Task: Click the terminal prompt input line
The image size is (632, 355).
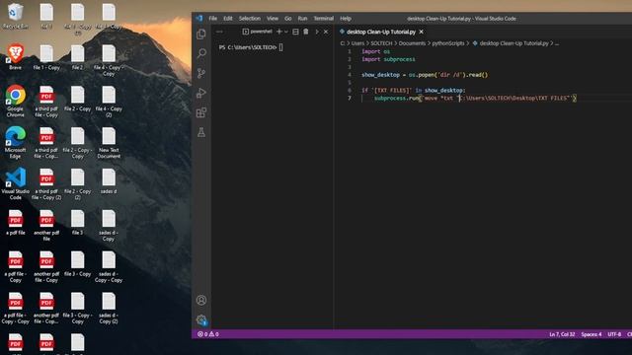Action: click(251, 47)
